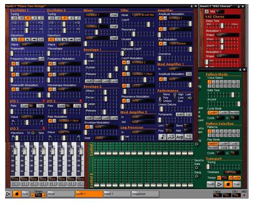Select pattern 5 in Pattern Selection
This screenshot has width=254, height=203.
click(x=226, y=131)
